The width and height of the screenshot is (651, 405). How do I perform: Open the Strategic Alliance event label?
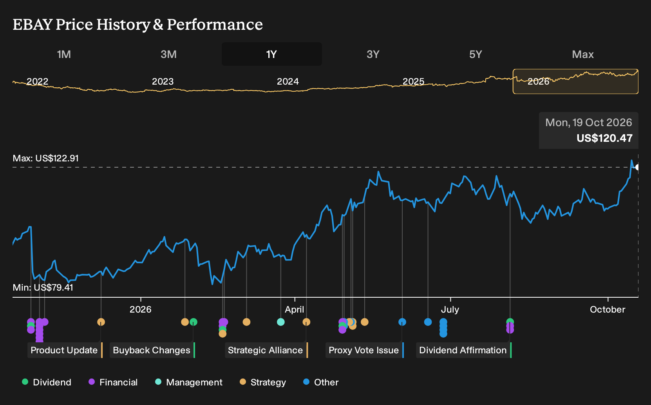click(266, 350)
